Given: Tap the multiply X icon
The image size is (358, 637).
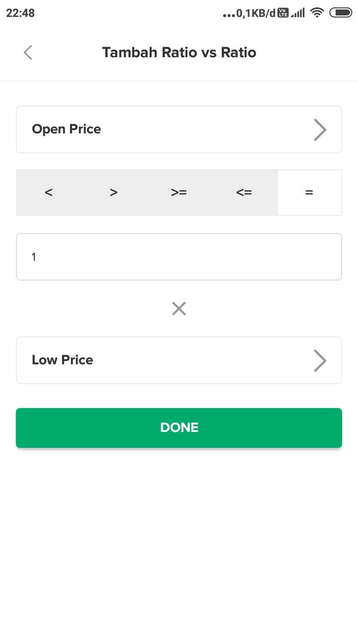Looking at the screenshot, I should click(x=179, y=309).
